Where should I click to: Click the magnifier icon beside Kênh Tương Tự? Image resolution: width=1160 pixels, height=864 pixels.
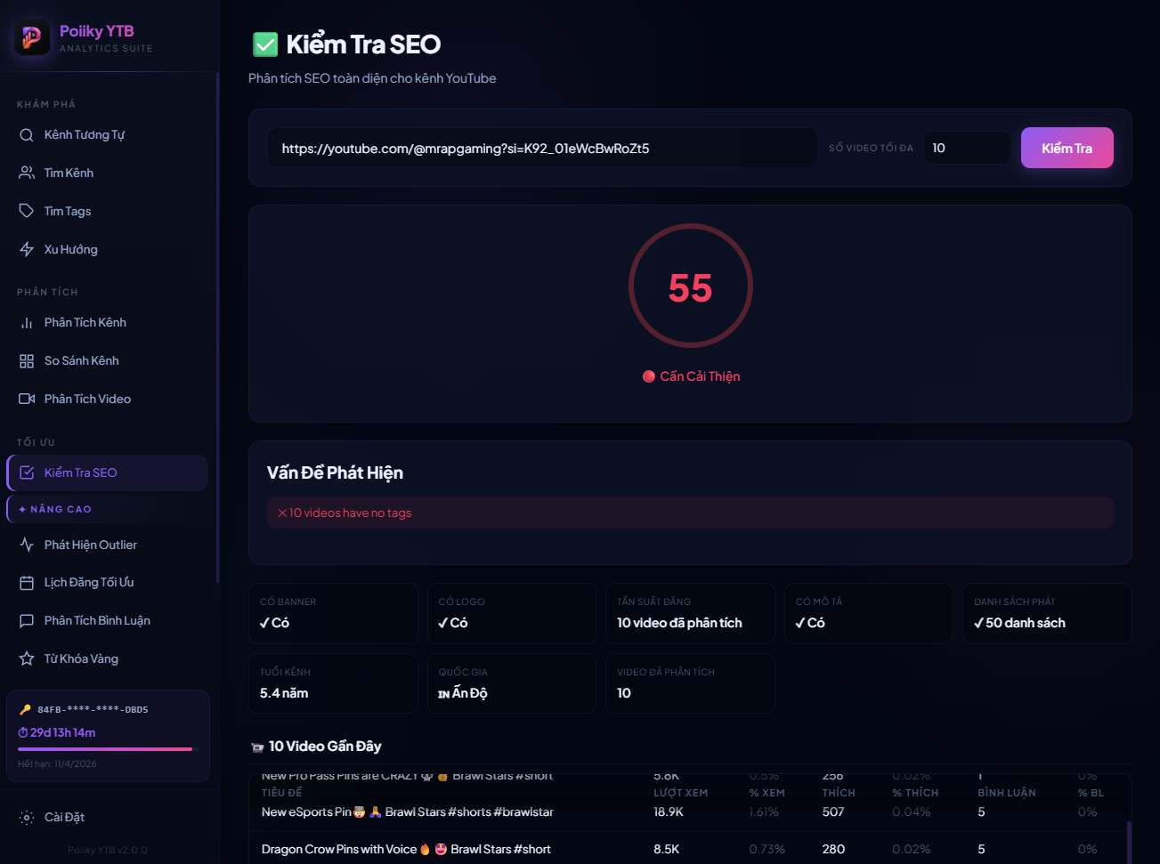(27, 135)
